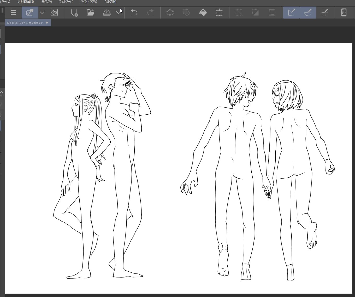This screenshot has width=355, height=297.
Task: Click the up-down chevron expander on left panel
Action: tap(2, 94)
